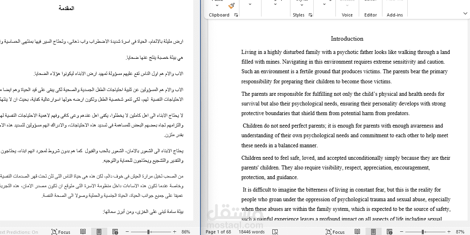Open the Paste options dropdown arrow
Image resolution: width=470 pixels, height=235 pixels.
pyautogui.click(x=217, y=5)
